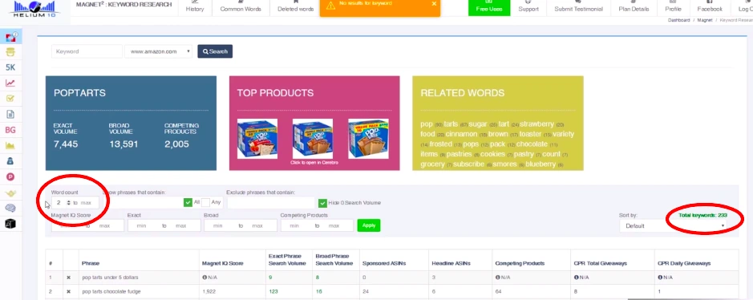
Task: Click the Search button
Action: (215, 51)
